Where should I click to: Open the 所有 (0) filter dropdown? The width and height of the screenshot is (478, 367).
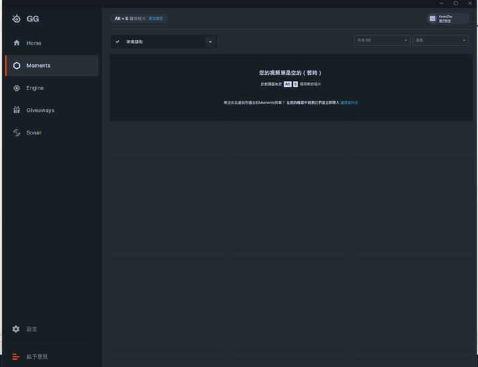382,40
